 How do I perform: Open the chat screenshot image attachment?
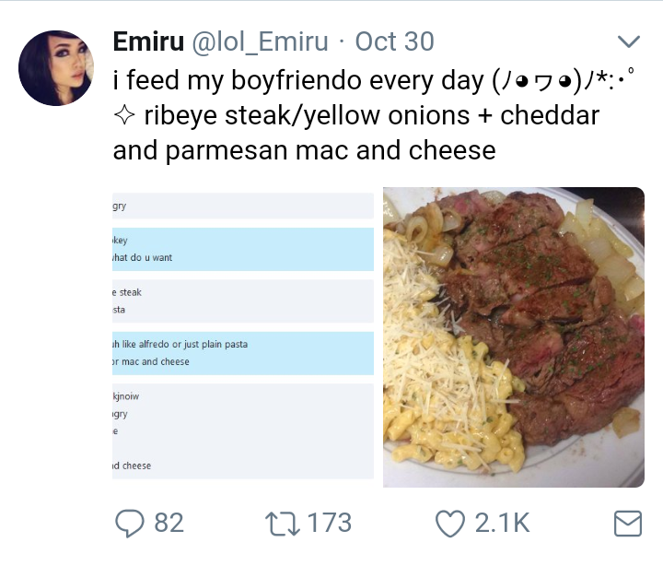click(x=242, y=336)
